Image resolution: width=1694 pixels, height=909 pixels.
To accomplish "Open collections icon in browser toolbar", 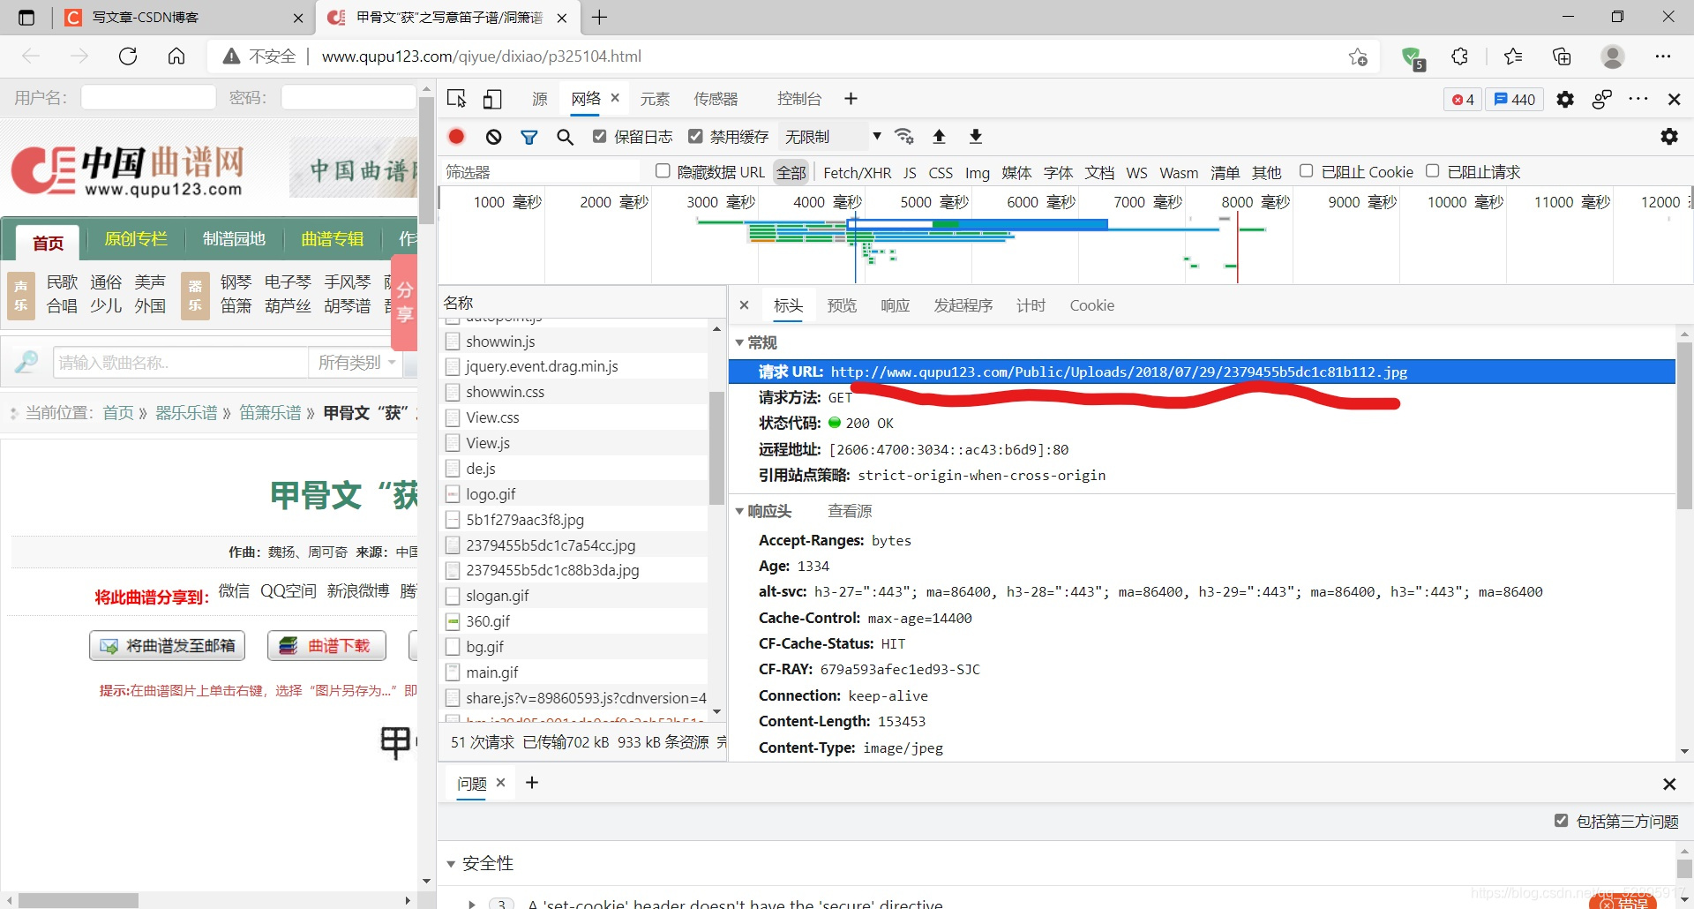I will pyautogui.click(x=1562, y=56).
